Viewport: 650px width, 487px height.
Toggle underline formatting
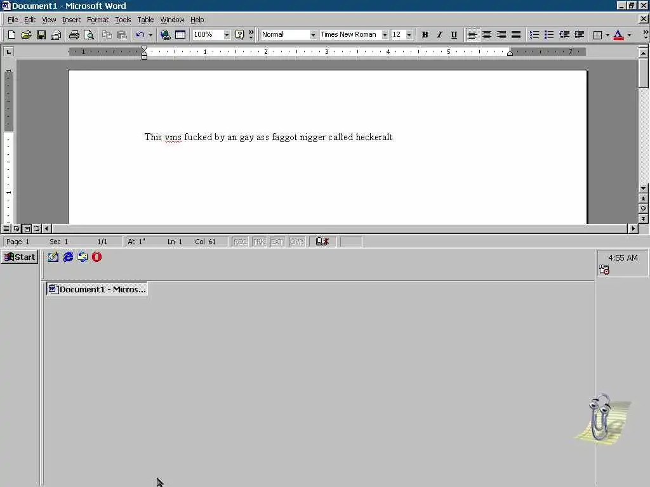(x=454, y=35)
